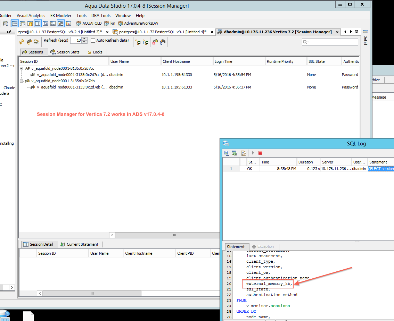This screenshot has width=394, height=321.
Task: Open the AdventureWorksDW connection shortcut
Action: (138, 23)
